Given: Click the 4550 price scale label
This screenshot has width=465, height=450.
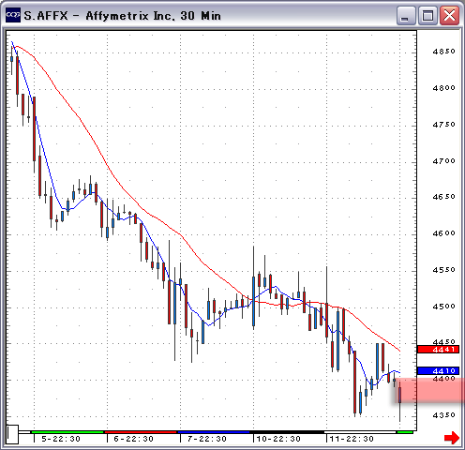Looking at the screenshot, I should click(x=443, y=269).
